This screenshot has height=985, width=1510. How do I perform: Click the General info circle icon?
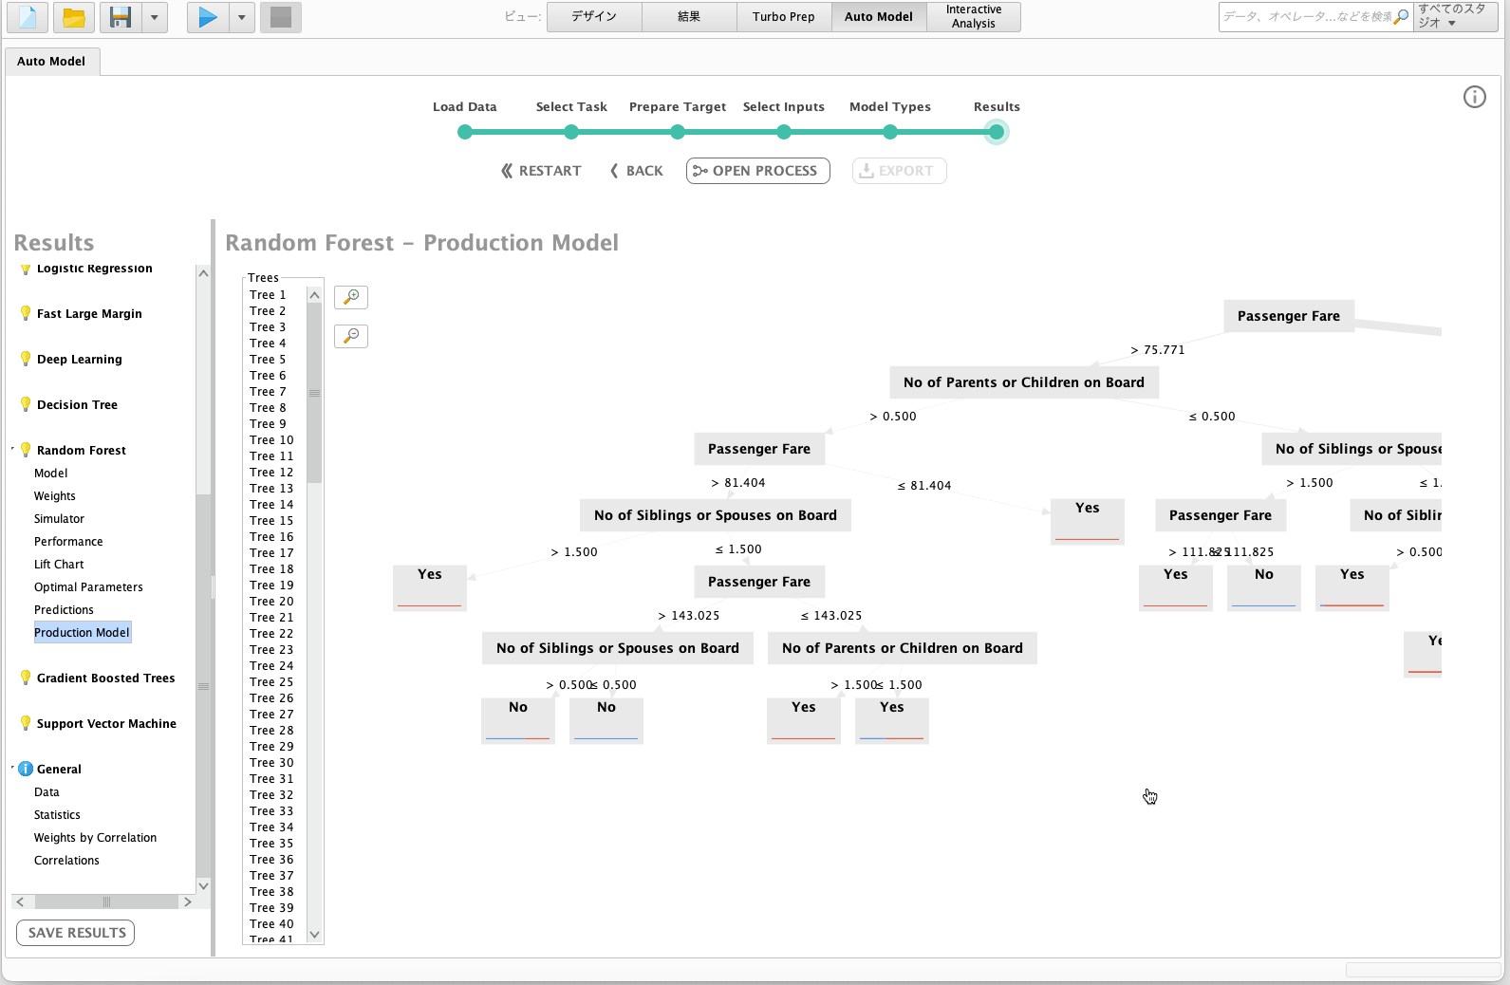pyautogui.click(x=26, y=769)
